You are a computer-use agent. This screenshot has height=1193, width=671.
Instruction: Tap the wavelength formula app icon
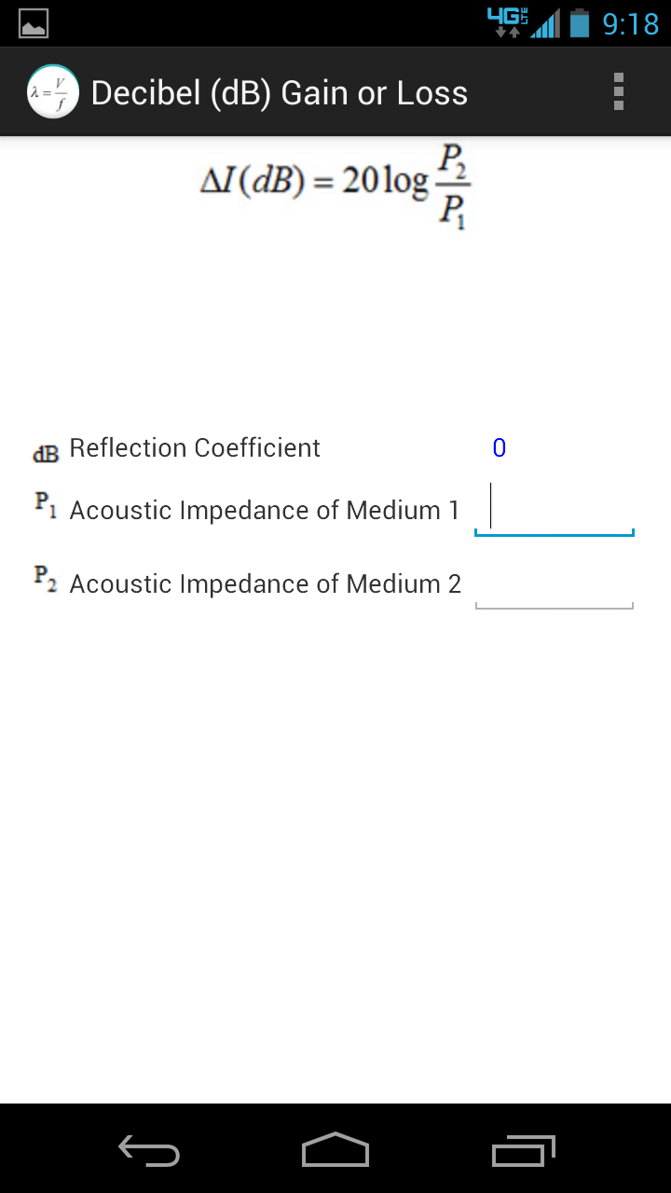53,92
